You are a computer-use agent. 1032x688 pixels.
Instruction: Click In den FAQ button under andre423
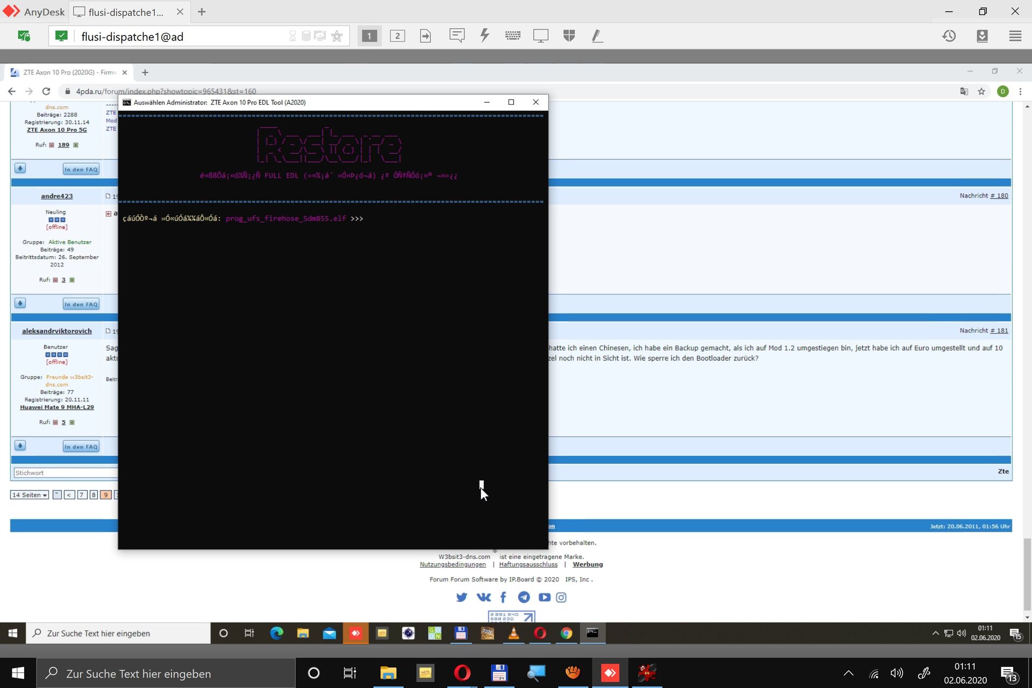click(81, 304)
